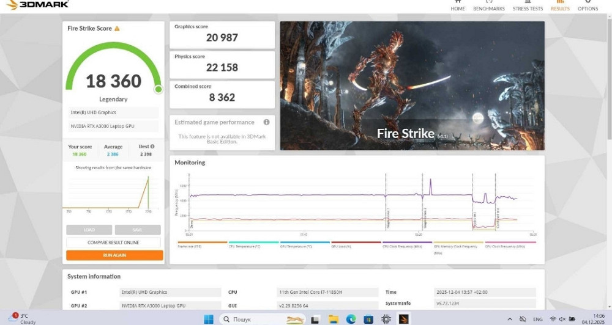Click the Fire Strike score warning icon
Image resolution: width=612 pixels, height=325 pixels.
click(117, 29)
